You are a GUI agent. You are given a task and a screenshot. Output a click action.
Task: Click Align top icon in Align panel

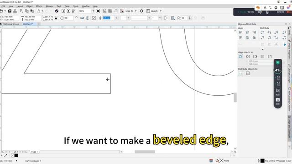coord(240,38)
